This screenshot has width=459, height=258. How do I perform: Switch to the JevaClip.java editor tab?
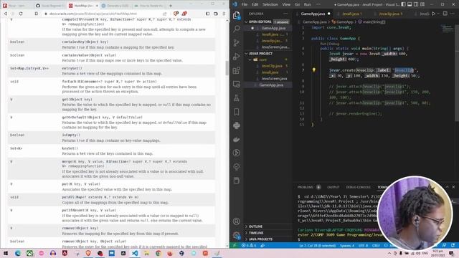tap(390, 14)
